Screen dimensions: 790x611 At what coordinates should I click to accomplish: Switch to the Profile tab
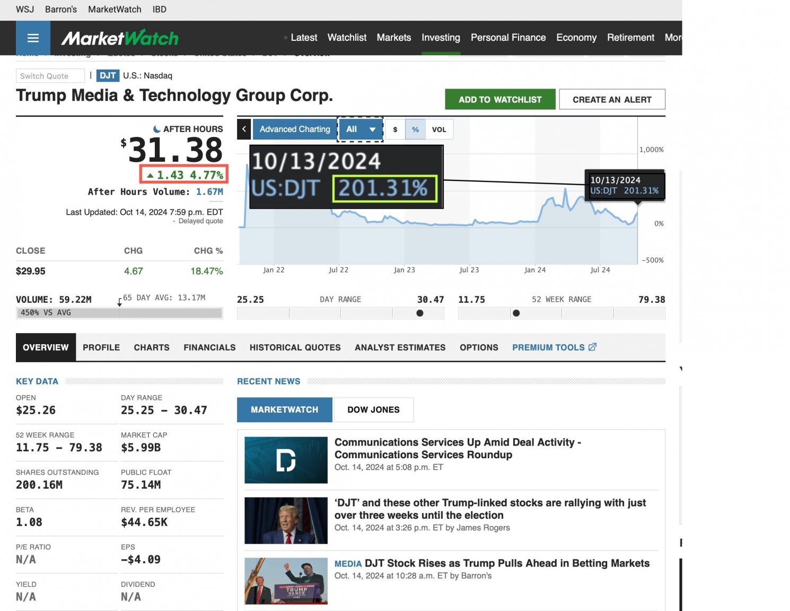(x=101, y=347)
